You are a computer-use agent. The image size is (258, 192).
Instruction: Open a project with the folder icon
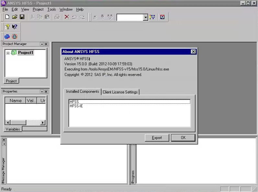pyautogui.click(x=15, y=17)
